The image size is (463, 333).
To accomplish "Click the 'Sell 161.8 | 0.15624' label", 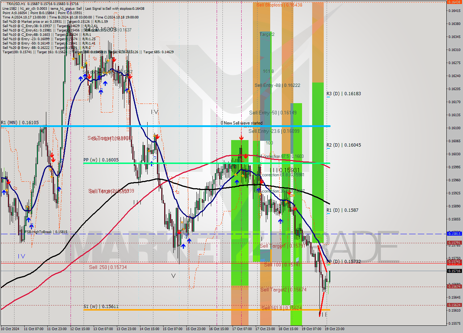I will click(x=282, y=308).
